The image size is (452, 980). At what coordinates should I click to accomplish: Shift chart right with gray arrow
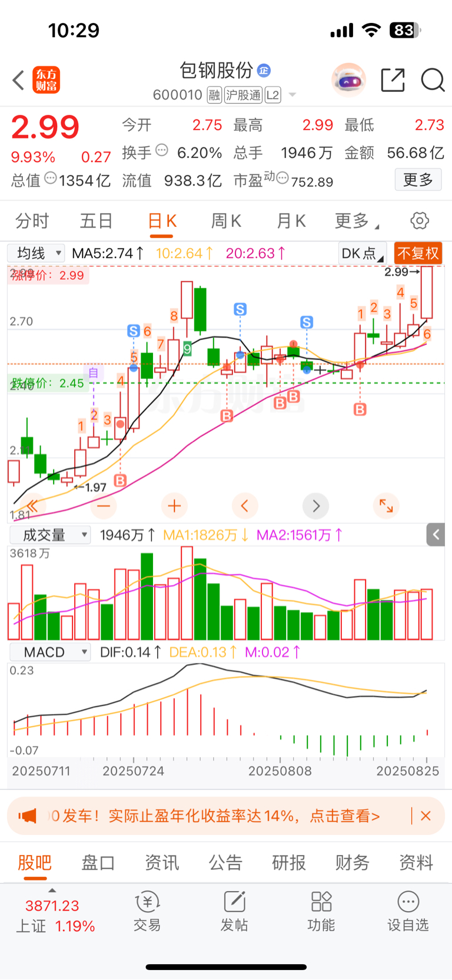[315, 506]
